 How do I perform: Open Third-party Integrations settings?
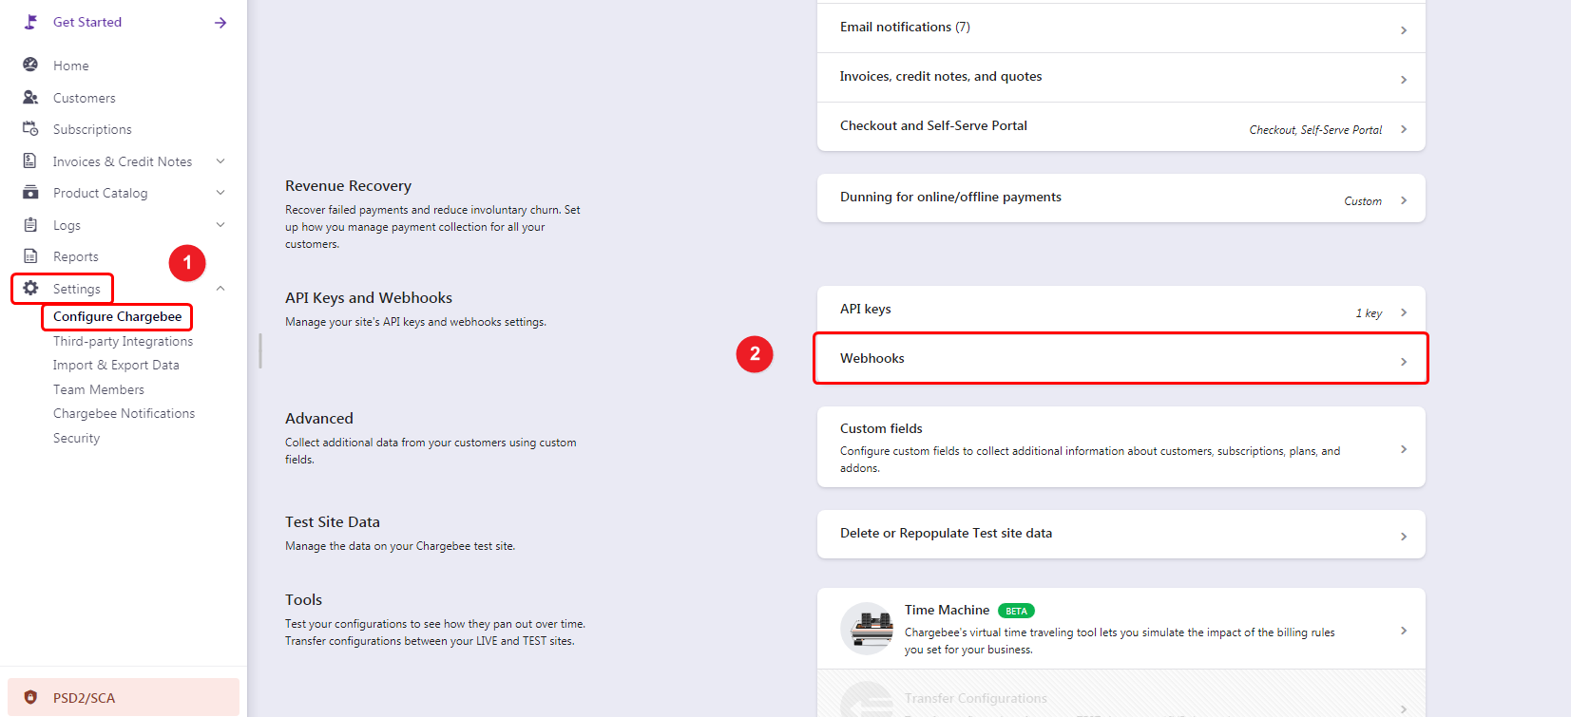(123, 341)
